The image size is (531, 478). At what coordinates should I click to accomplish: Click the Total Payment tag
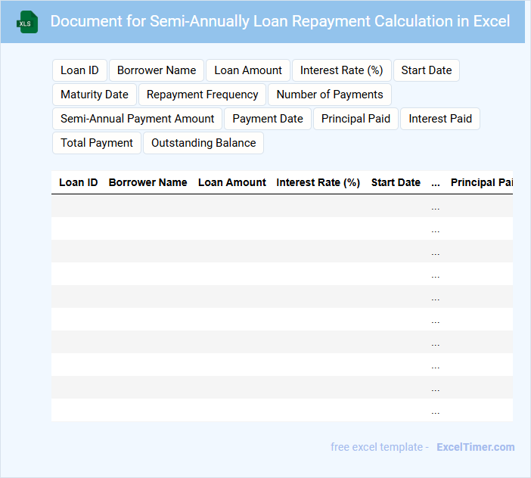pyautogui.click(x=97, y=143)
